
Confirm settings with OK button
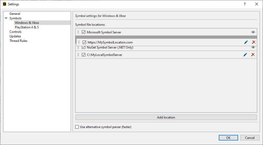click(x=228, y=138)
